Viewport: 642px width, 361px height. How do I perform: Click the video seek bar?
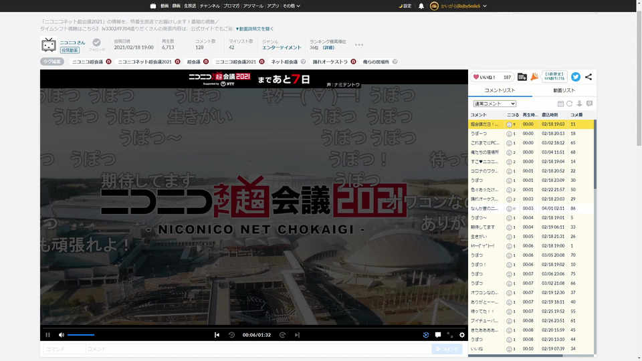254,328
